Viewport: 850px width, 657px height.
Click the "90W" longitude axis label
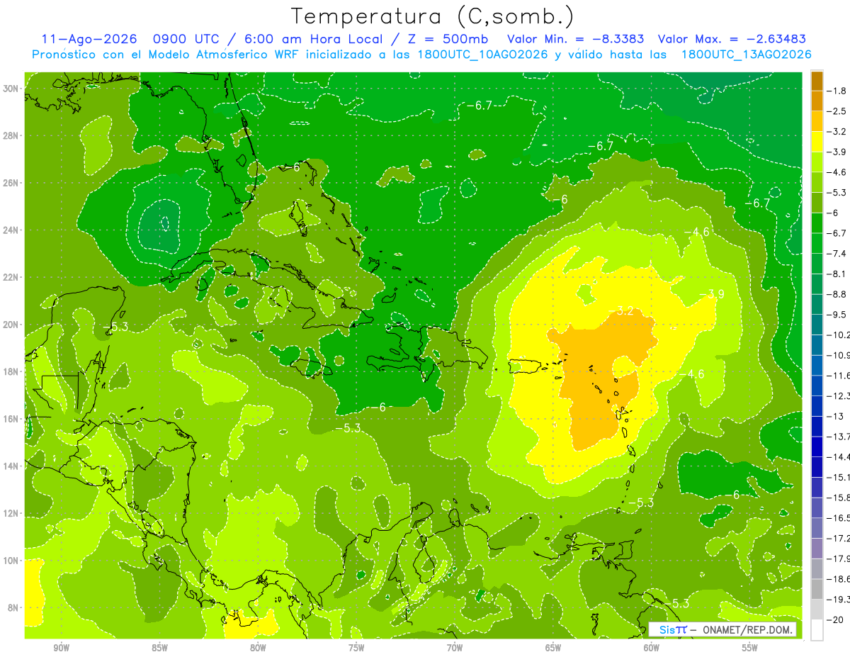click(62, 648)
